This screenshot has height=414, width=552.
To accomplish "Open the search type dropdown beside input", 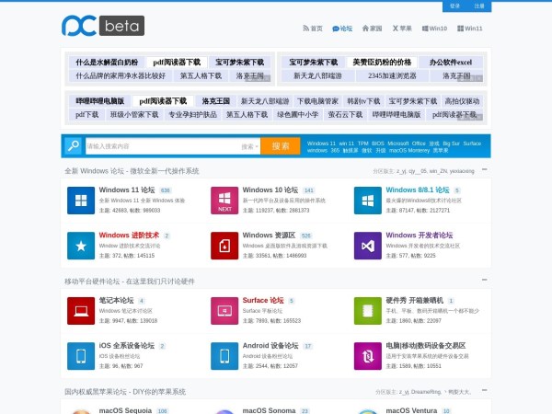I will pyautogui.click(x=249, y=146).
